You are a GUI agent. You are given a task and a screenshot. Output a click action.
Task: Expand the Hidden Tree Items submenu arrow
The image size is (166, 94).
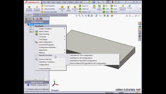pos(64,29)
